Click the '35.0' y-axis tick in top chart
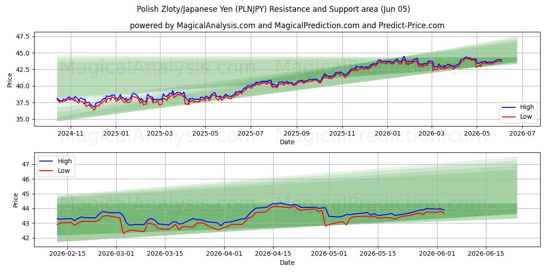This screenshot has height=273, width=547. pos(23,120)
